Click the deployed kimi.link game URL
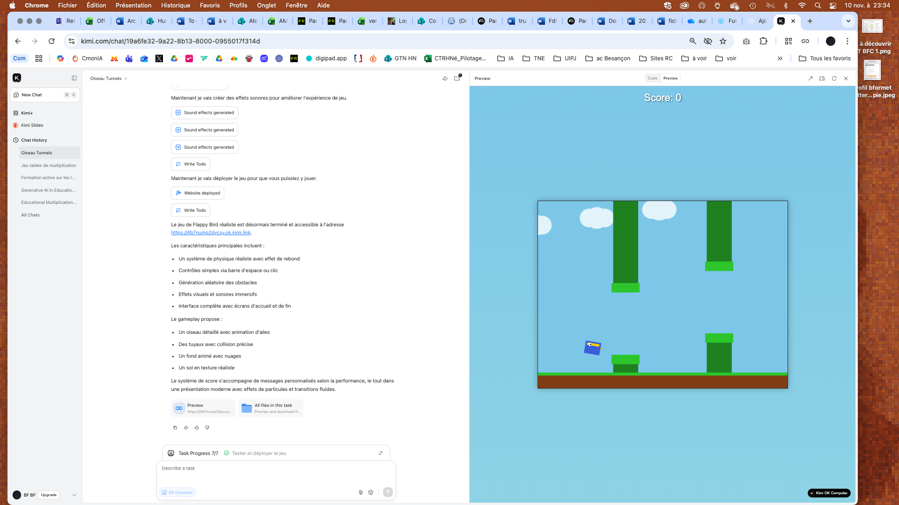The width and height of the screenshot is (899, 505). 211,232
